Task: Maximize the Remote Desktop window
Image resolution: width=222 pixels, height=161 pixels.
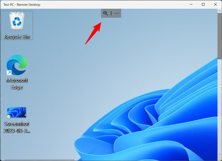Action: [203, 4]
